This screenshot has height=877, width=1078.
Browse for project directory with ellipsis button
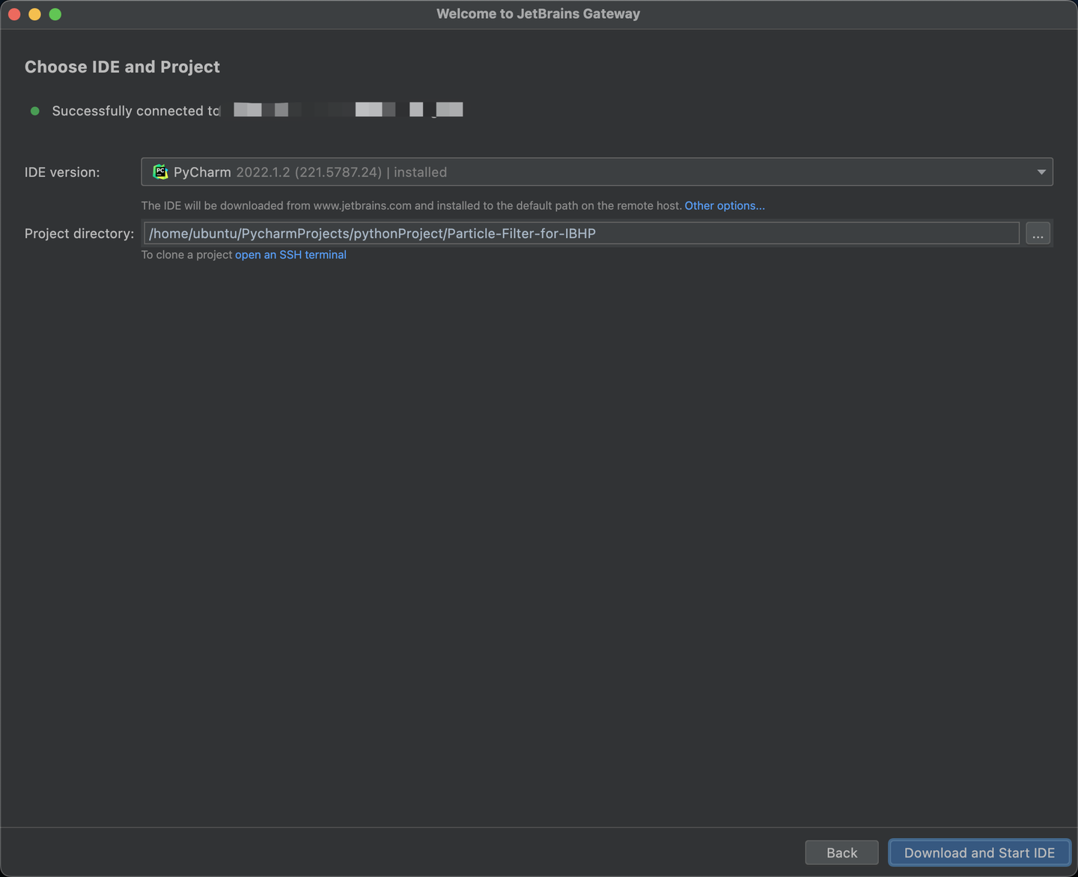tap(1038, 234)
